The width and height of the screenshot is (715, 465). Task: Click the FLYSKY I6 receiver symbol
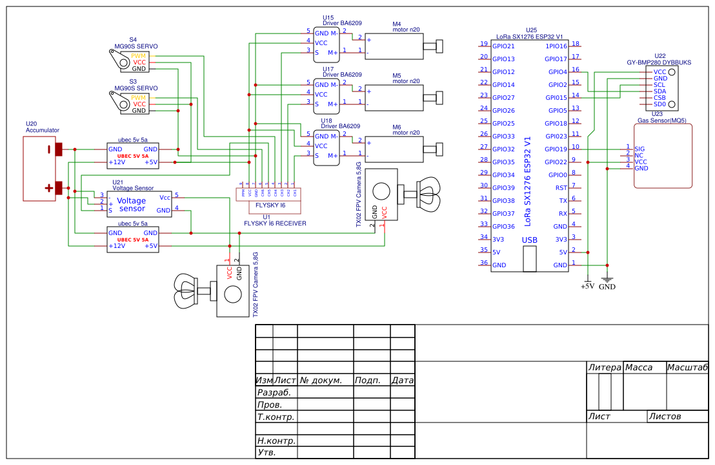[x=271, y=200]
